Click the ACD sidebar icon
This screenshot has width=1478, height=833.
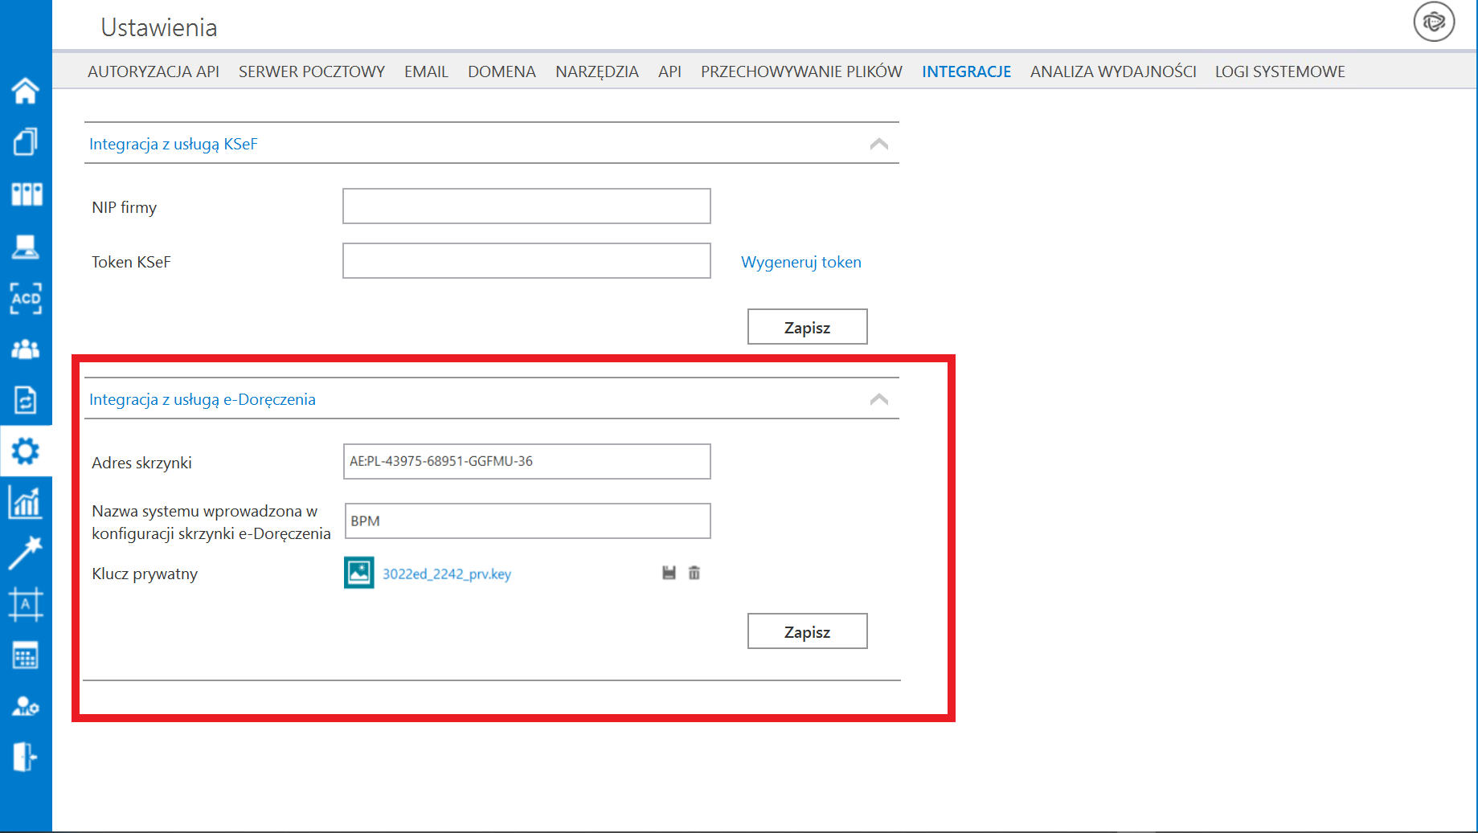[x=26, y=298]
